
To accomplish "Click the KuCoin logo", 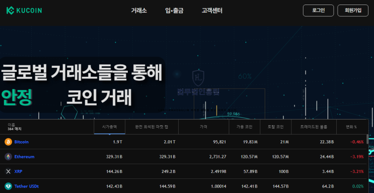I will [x=24, y=11].
